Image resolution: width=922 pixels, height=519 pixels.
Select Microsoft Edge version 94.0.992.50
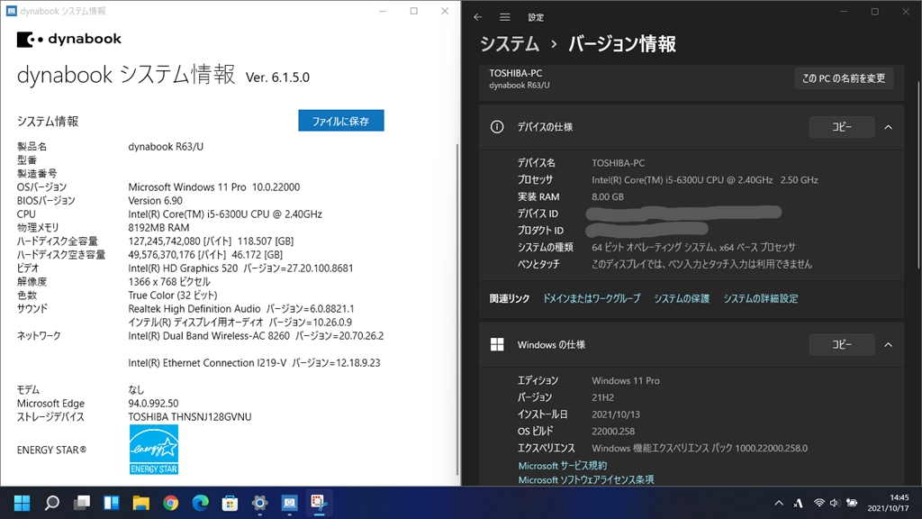pos(153,404)
